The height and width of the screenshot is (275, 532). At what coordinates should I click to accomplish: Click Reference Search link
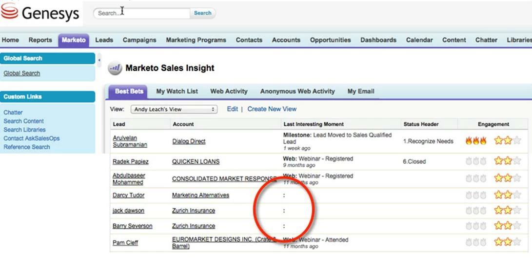click(x=27, y=147)
